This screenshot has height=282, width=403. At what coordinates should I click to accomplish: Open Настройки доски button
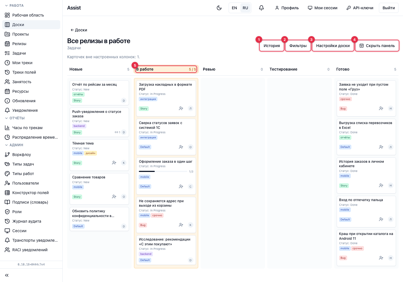click(333, 46)
